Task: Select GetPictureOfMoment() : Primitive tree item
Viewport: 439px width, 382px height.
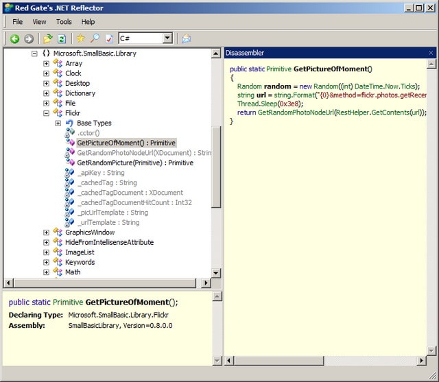Action: pos(126,143)
